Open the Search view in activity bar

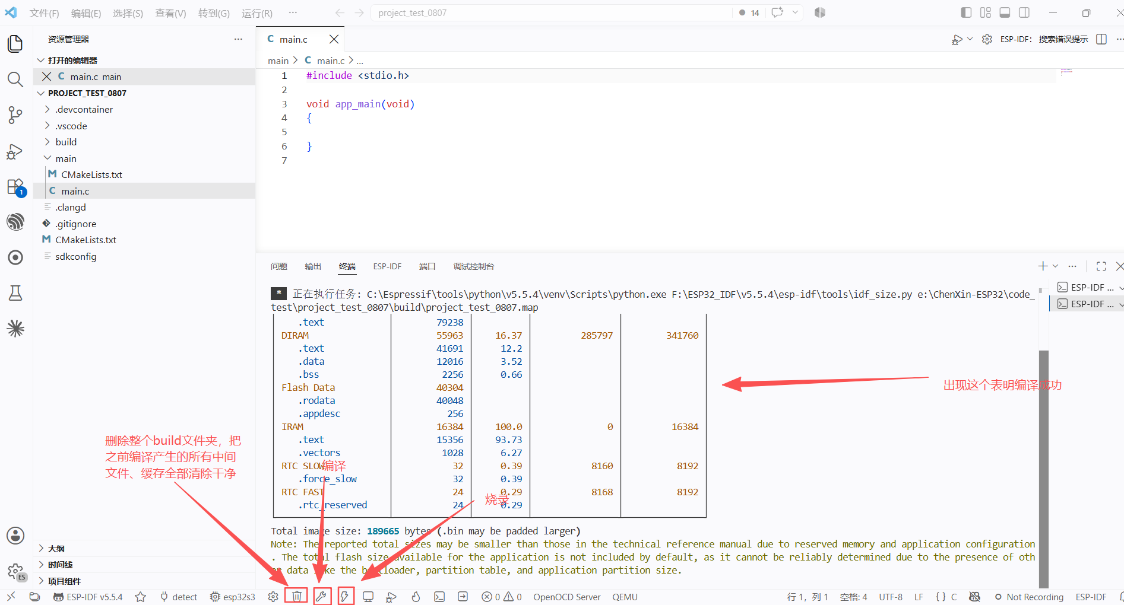coord(15,79)
